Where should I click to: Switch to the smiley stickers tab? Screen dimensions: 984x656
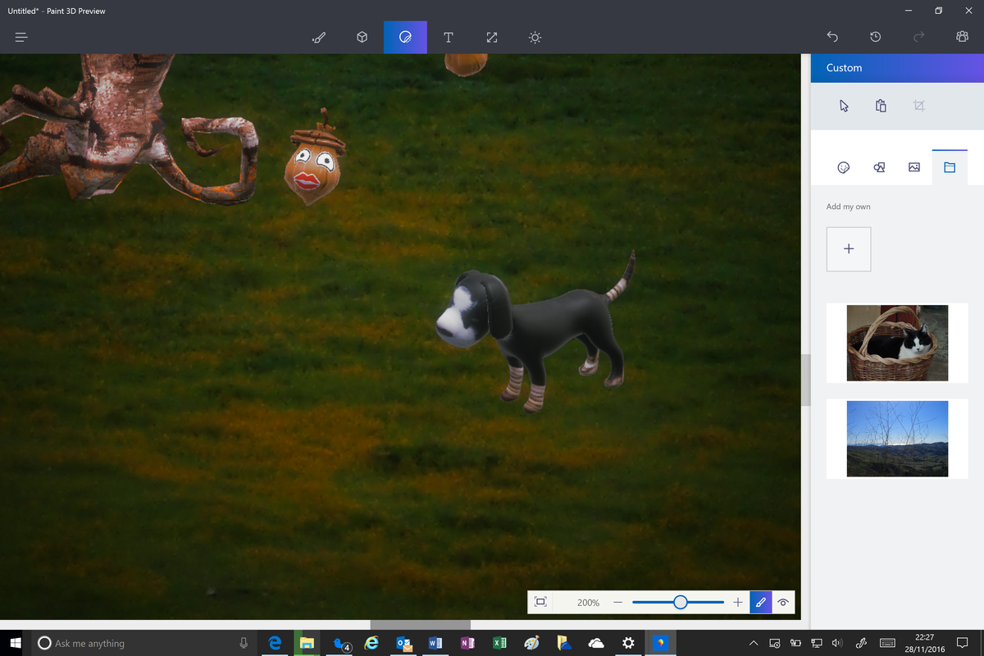[x=843, y=167]
